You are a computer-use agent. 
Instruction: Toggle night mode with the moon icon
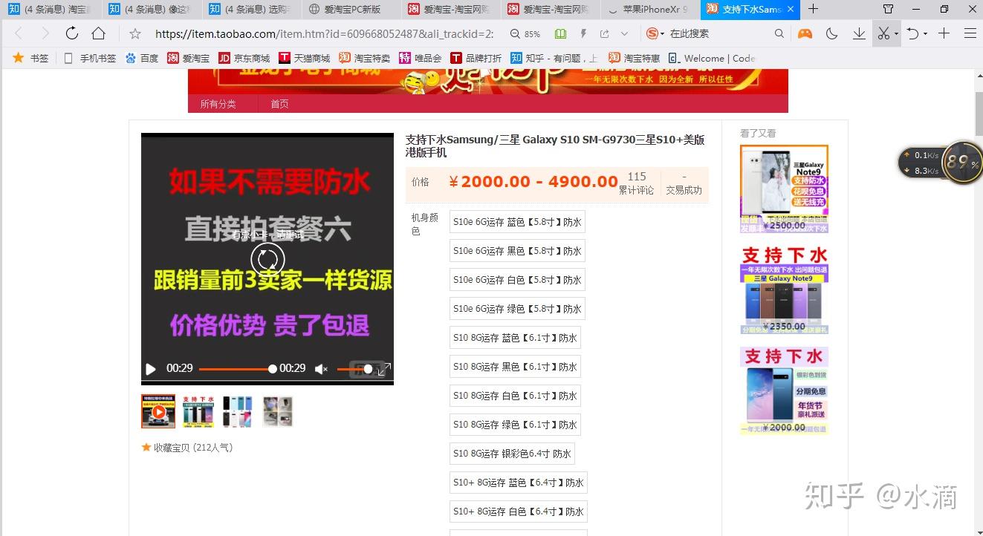tap(832, 33)
